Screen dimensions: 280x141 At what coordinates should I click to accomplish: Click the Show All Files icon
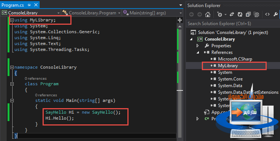click(256, 14)
